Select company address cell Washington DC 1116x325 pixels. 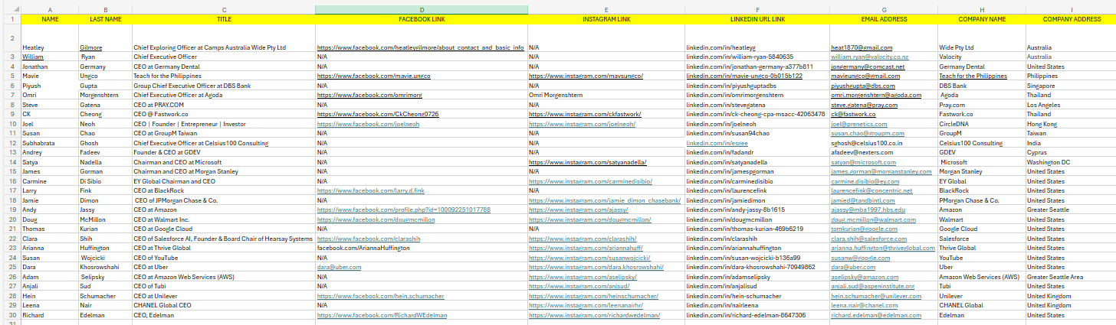(1071, 162)
